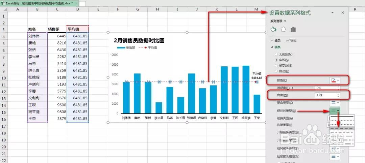Increase line width with the up spinner

pos(338,94)
